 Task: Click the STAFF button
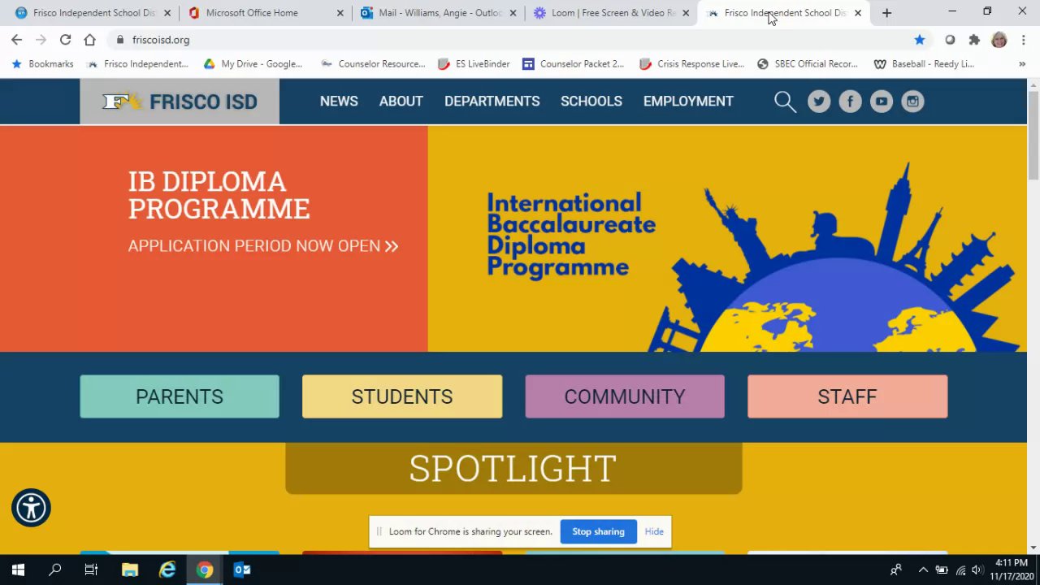[847, 396]
